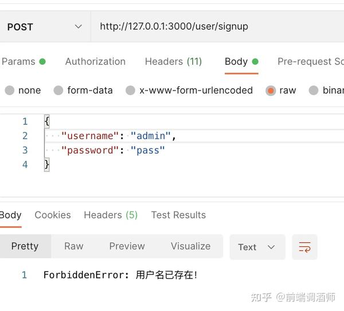
Task: Open the Params request tab
Action: 24,62
